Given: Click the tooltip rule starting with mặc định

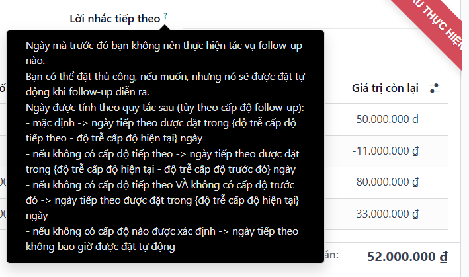Looking at the screenshot, I should pyautogui.click(x=161, y=131).
